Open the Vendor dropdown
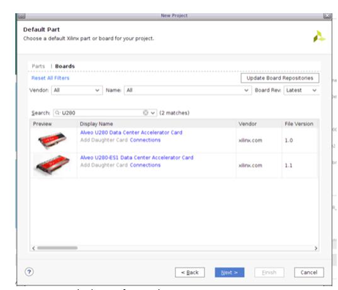 pos(77,91)
